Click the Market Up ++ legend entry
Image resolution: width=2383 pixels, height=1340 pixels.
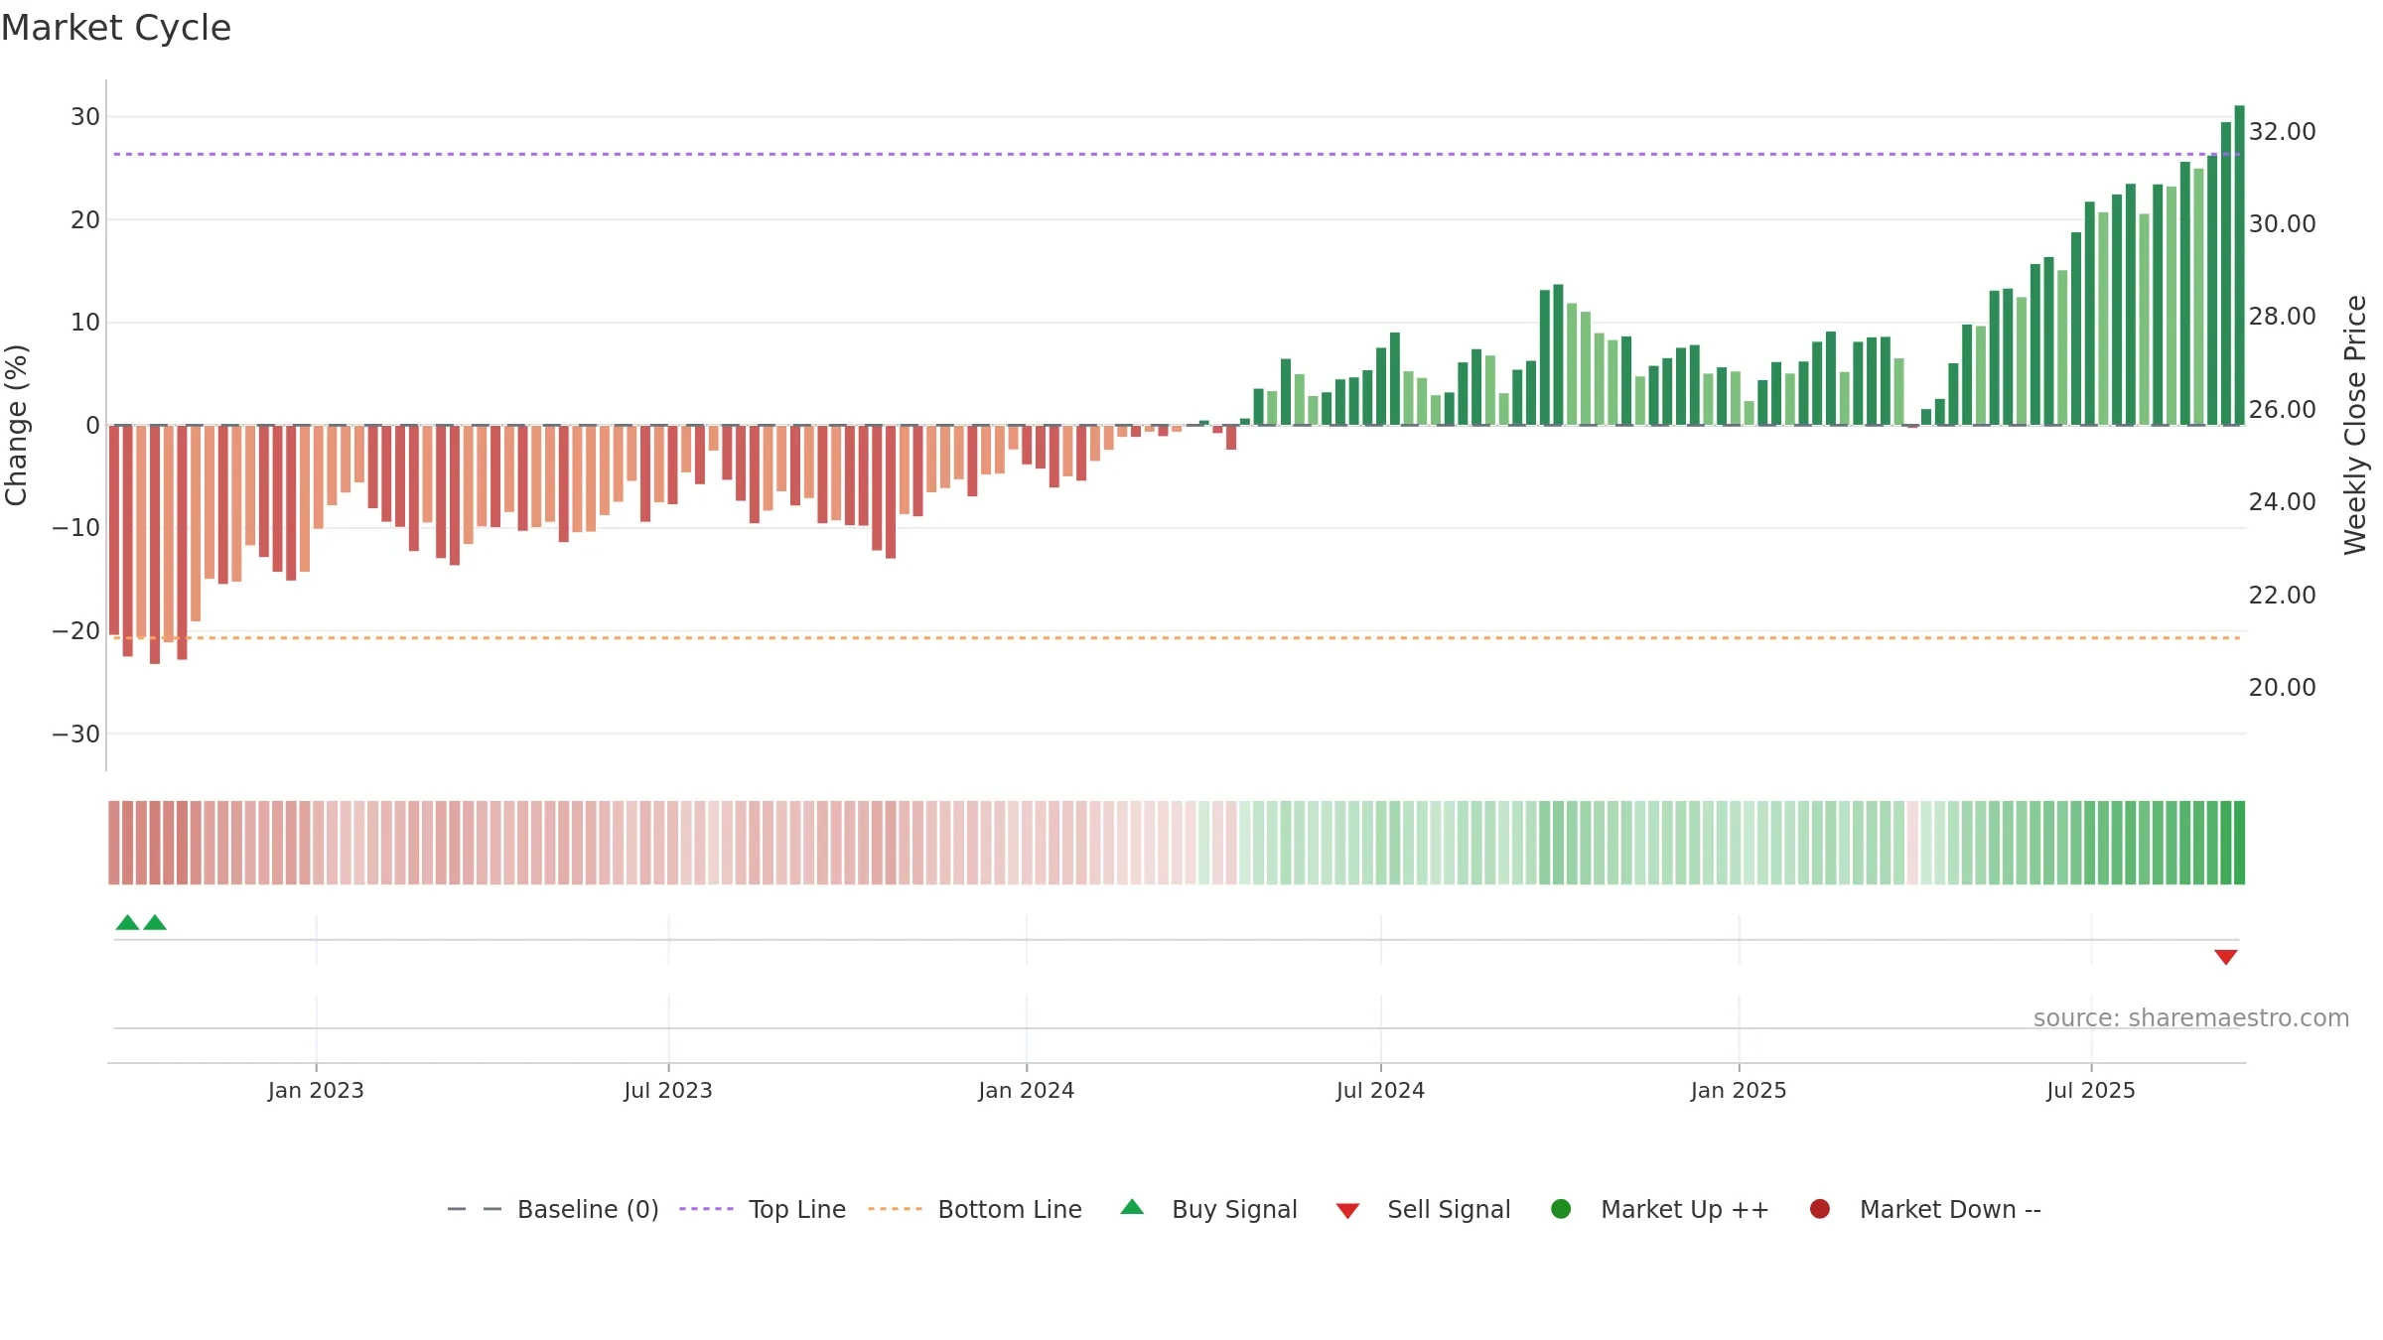(1659, 1209)
